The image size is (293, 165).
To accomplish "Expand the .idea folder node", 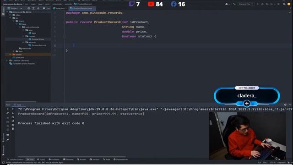I will [10, 15].
